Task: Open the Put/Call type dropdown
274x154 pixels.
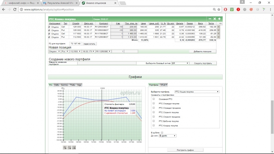Action: (65, 51)
